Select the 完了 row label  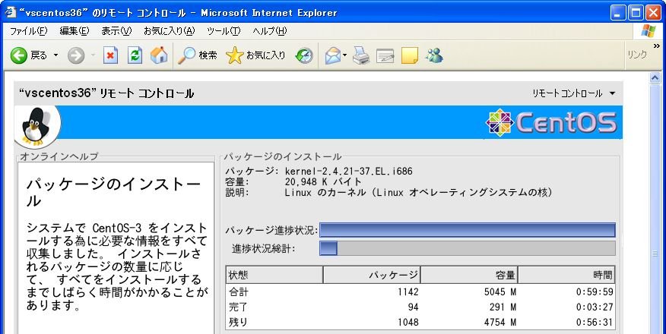point(238,307)
